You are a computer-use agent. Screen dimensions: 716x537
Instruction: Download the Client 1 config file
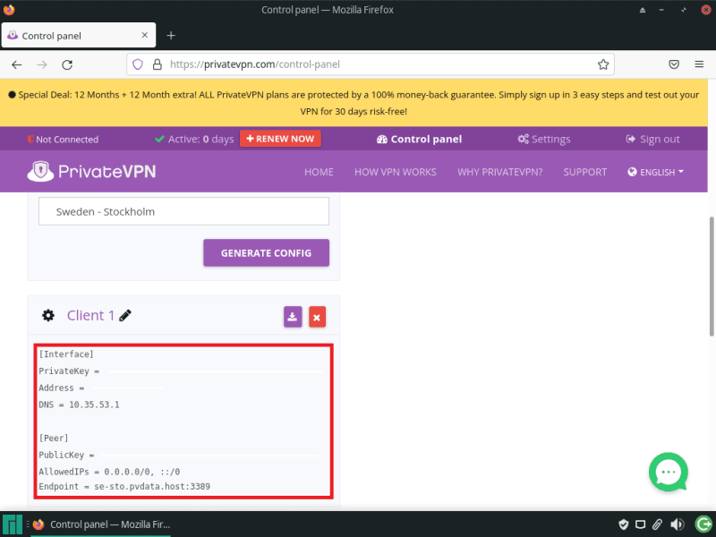293,317
